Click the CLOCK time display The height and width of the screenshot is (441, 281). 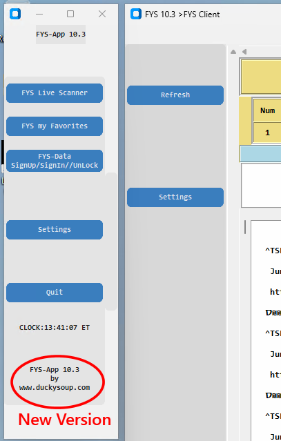[x=55, y=328]
